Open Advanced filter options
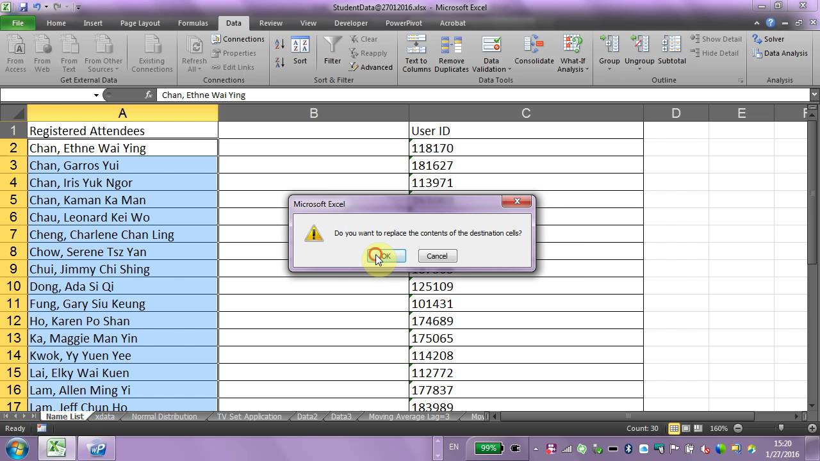Screen dimensions: 820x461 tap(371, 67)
